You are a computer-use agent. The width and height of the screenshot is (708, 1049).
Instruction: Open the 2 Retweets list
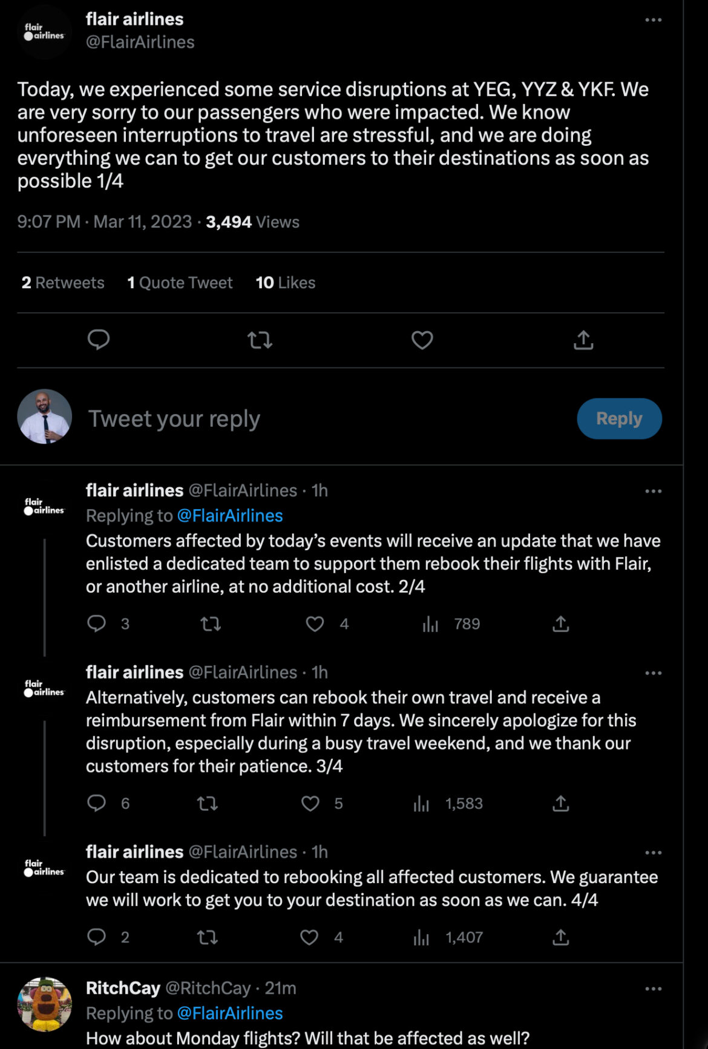63,283
